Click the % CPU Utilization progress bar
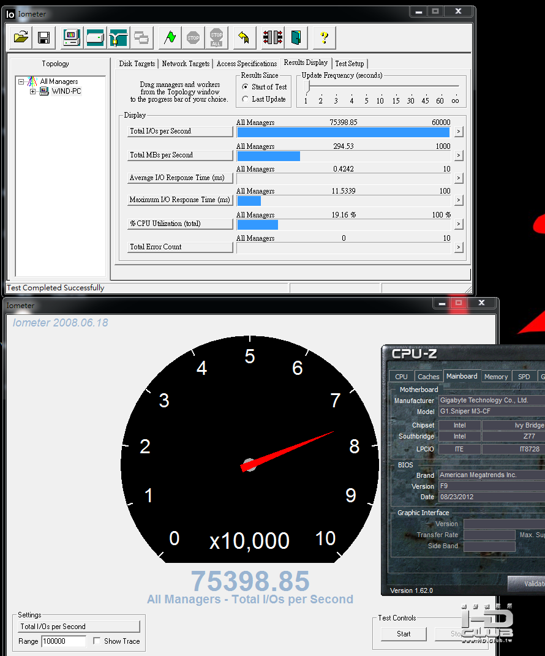The height and width of the screenshot is (656, 545). point(344,225)
